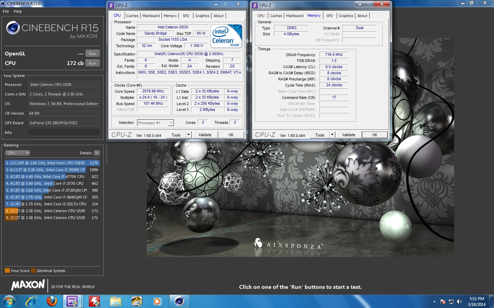Select ranking row 9 Celeron G530 score 171
Screen dimensions: 494x308
coord(52,218)
